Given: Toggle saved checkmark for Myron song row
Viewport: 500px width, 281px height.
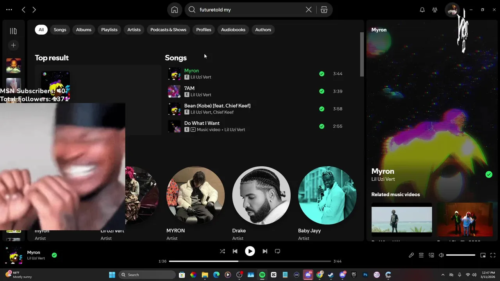Looking at the screenshot, I should pos(321,74).
